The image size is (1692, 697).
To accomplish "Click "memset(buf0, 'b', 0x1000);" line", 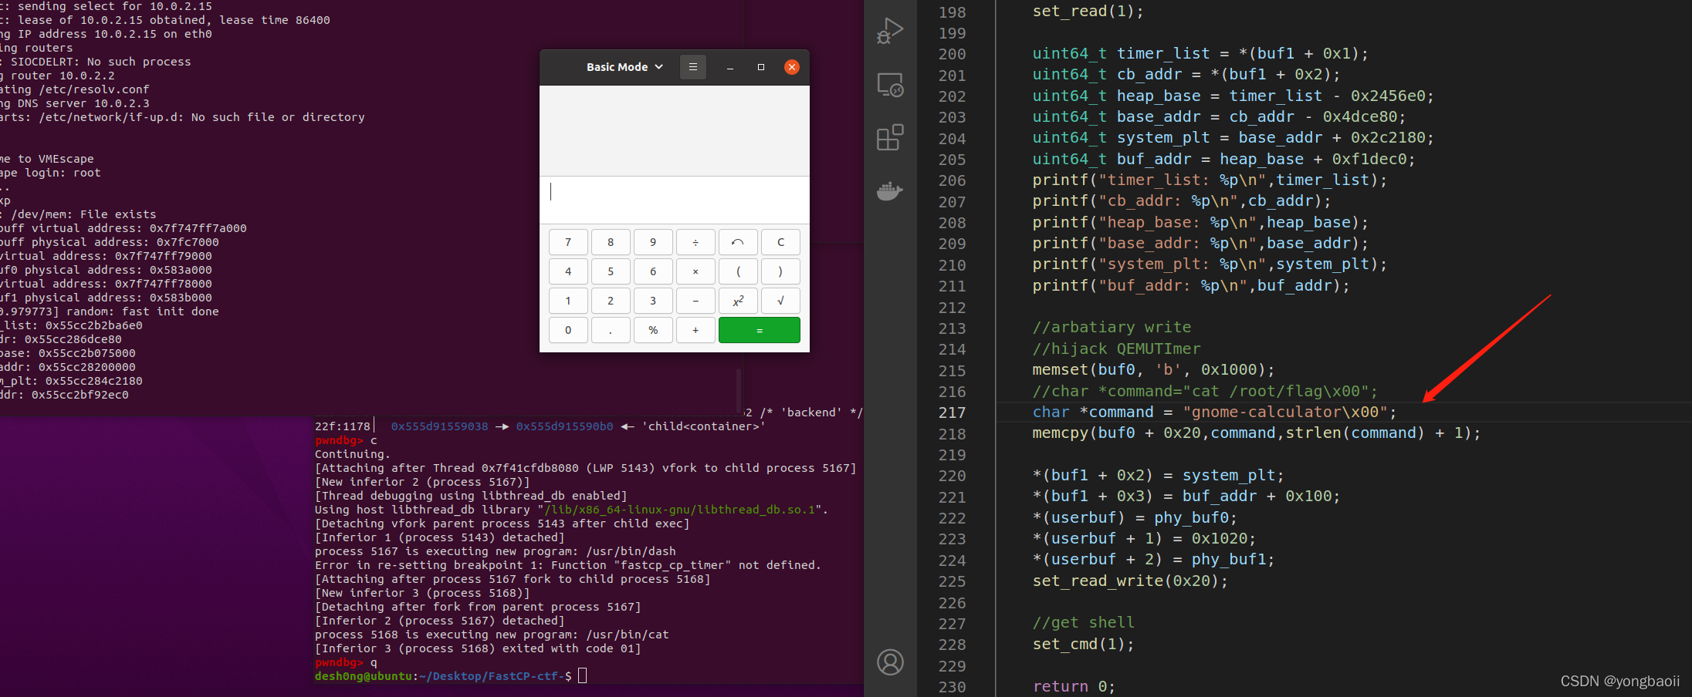I will tap(1154, 369).
